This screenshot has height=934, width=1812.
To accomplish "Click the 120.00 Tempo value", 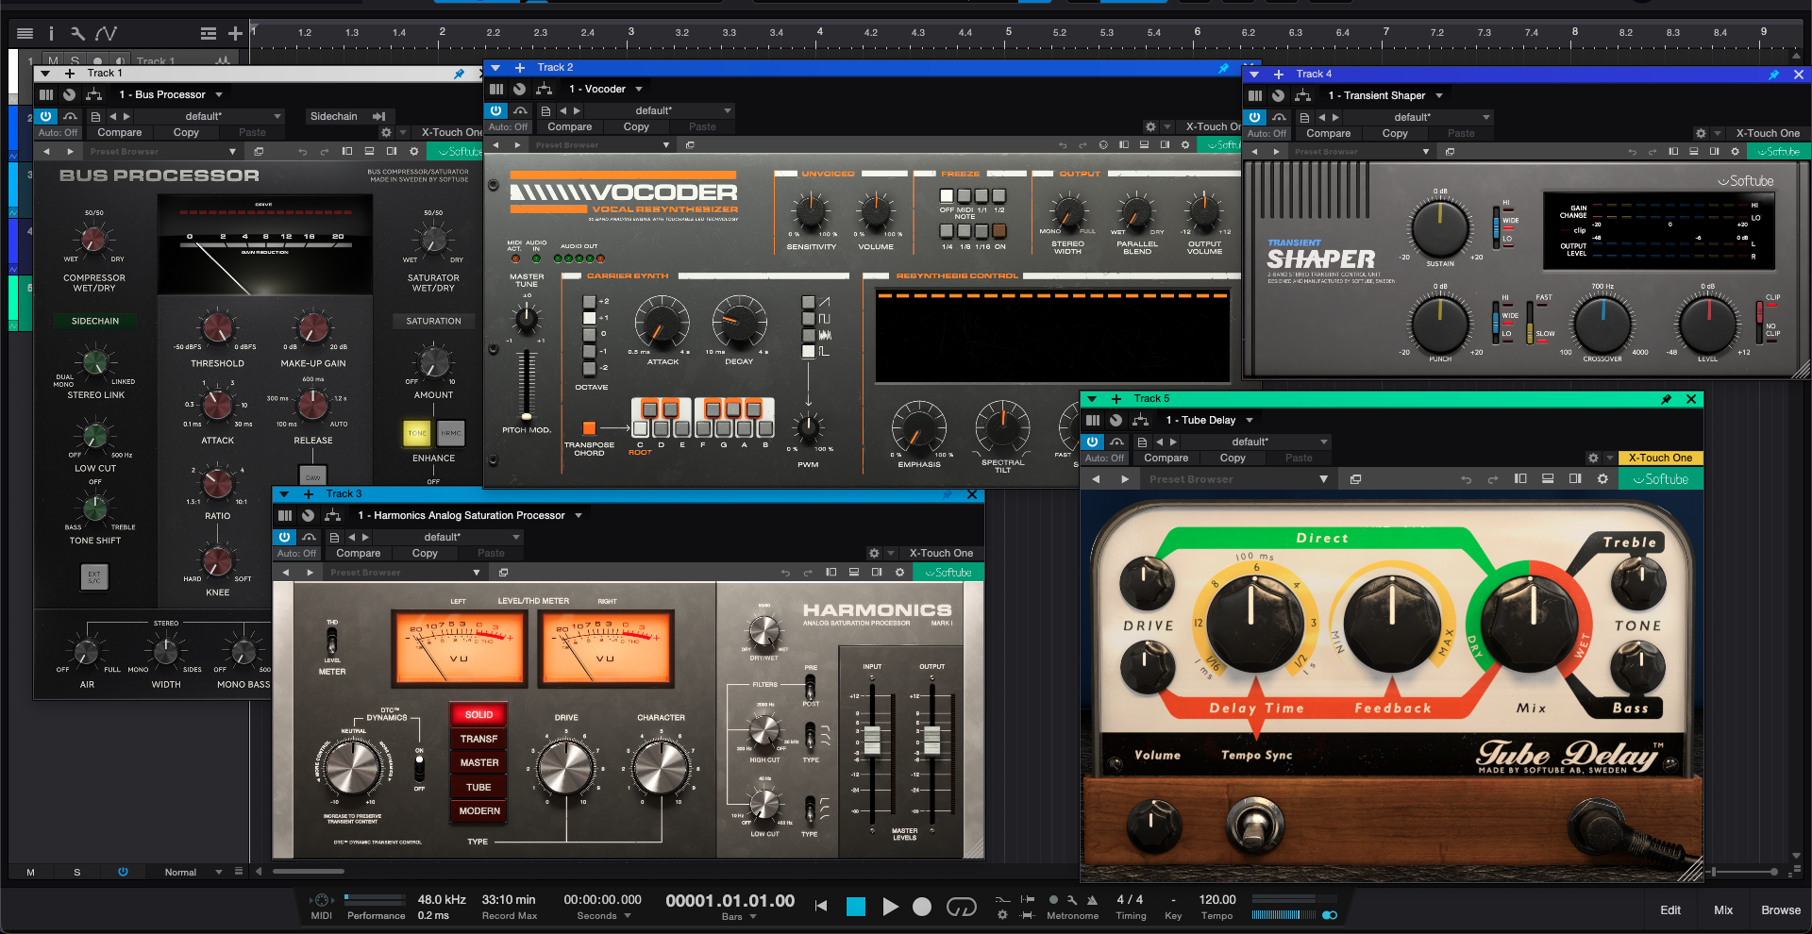I will click(1217, 900).
